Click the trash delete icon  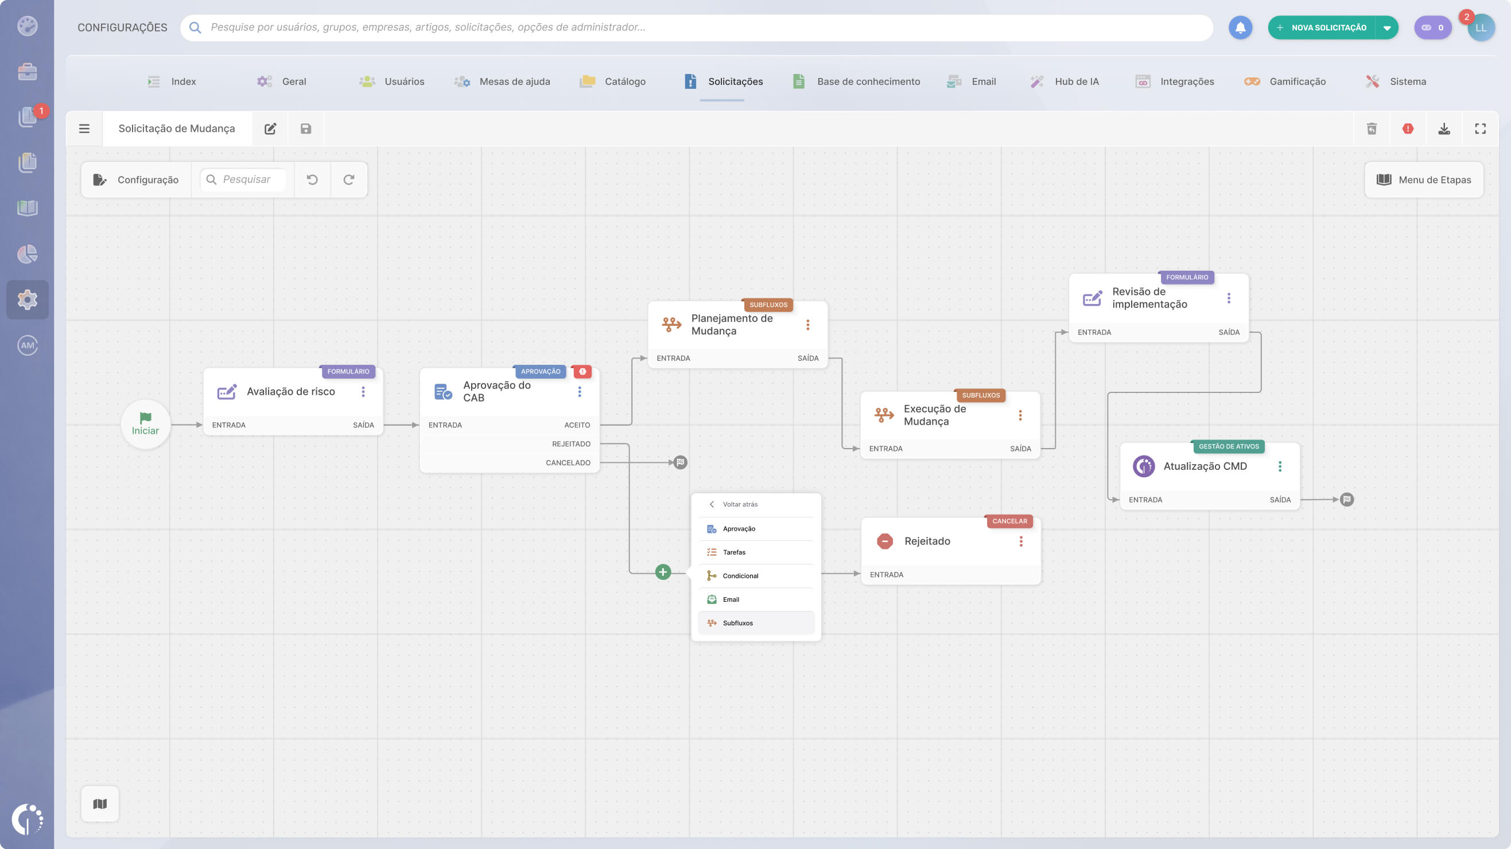pos(1372,128)
